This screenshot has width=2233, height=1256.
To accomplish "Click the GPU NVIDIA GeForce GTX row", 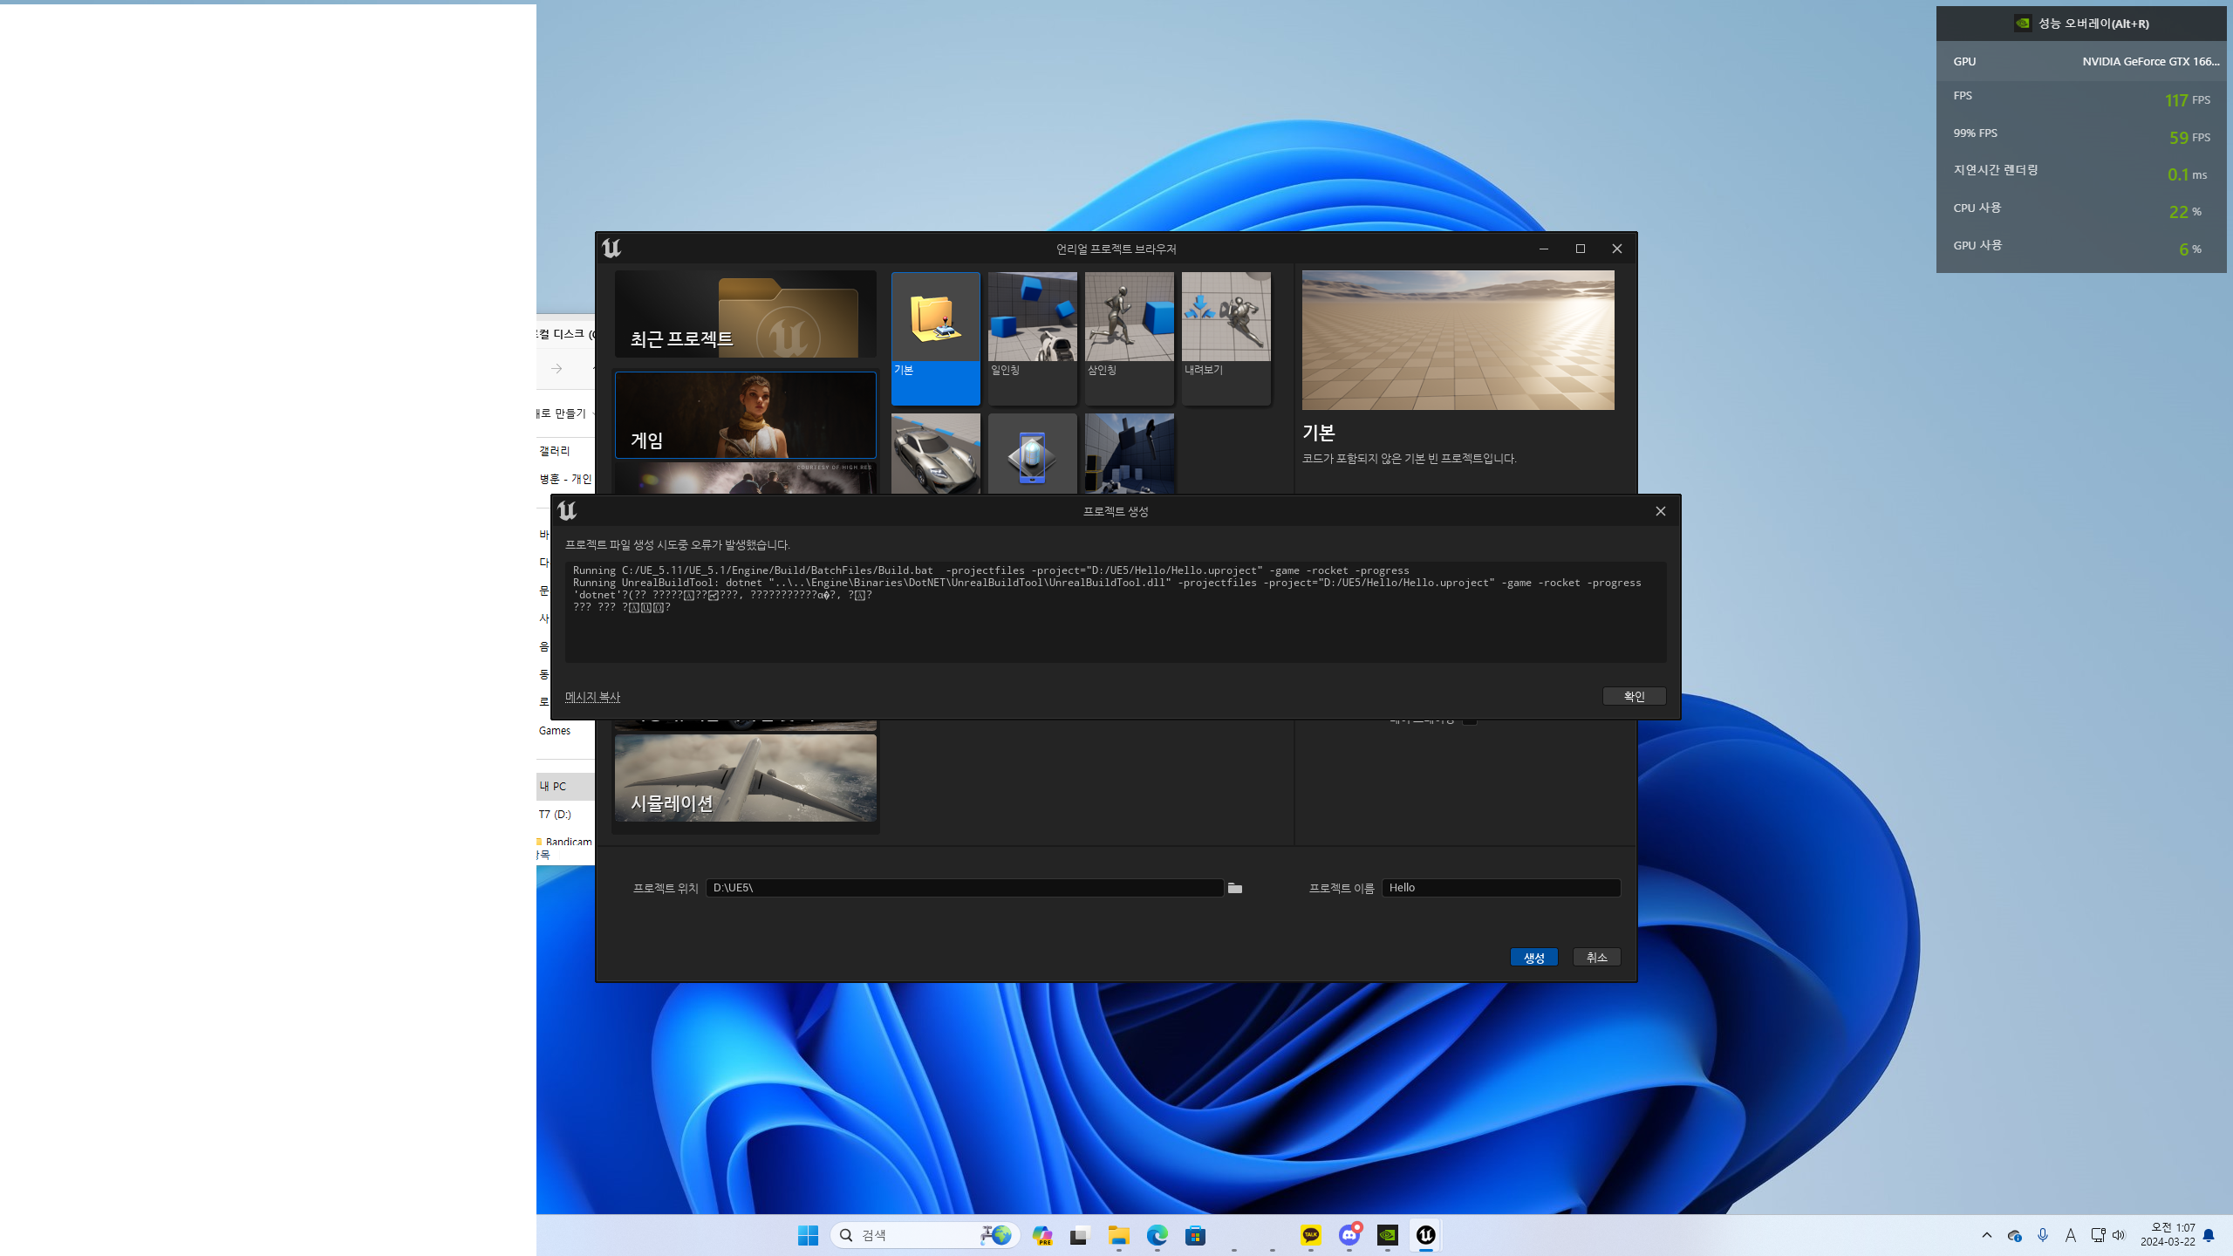I will pos(2081,61).
